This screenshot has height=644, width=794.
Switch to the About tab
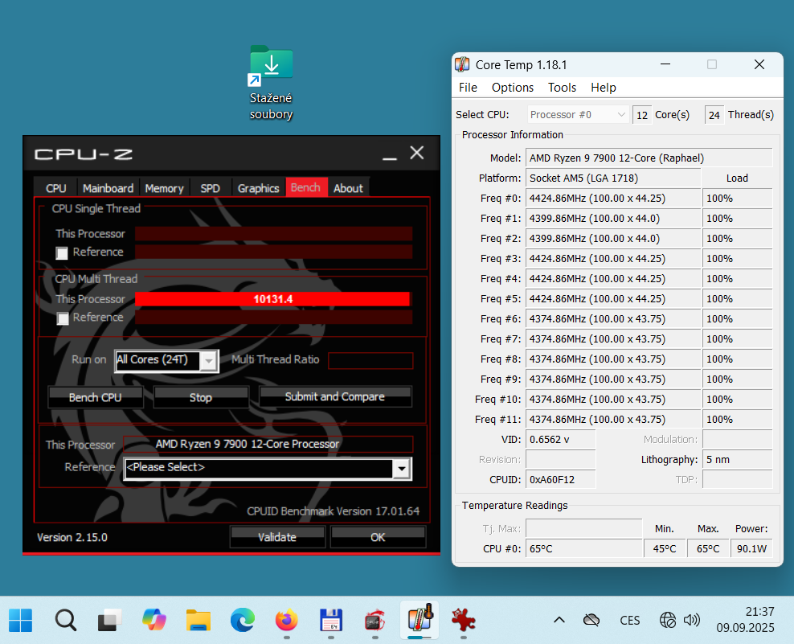pos(349,188)
